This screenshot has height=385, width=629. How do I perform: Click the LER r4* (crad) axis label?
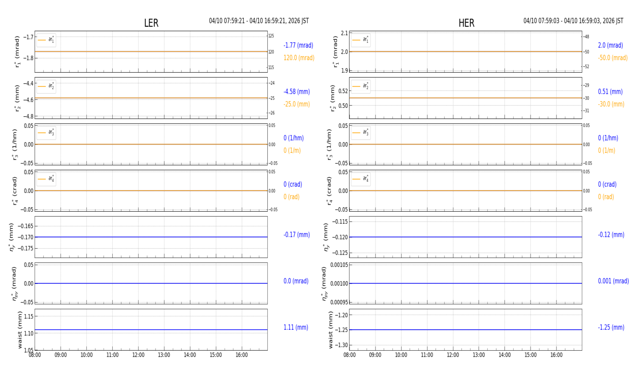point(15,191)
